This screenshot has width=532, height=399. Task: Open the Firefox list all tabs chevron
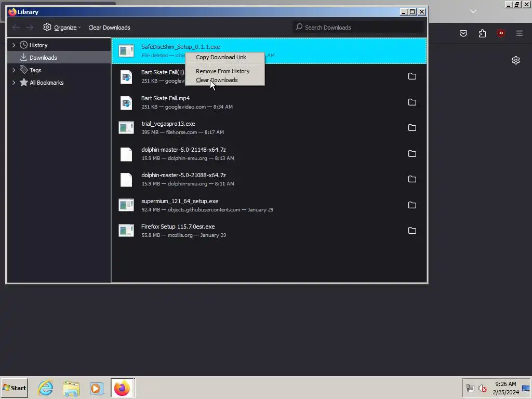473,11
